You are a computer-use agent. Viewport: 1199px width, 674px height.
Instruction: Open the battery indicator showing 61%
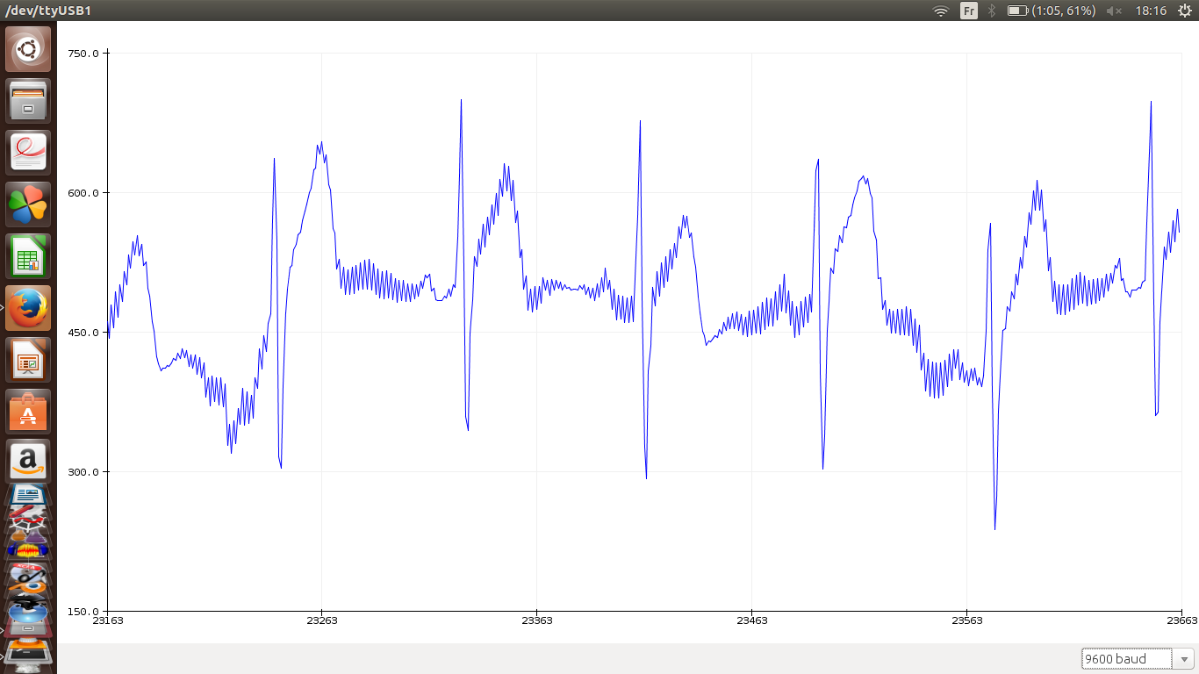coord(1052,11)
